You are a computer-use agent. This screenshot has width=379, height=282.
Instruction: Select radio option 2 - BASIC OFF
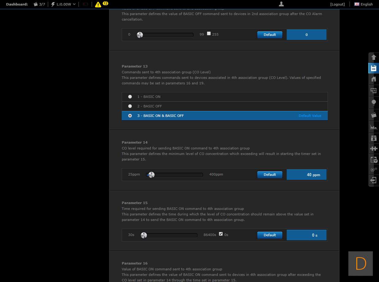pyautogui.click(x=130, y=106)
